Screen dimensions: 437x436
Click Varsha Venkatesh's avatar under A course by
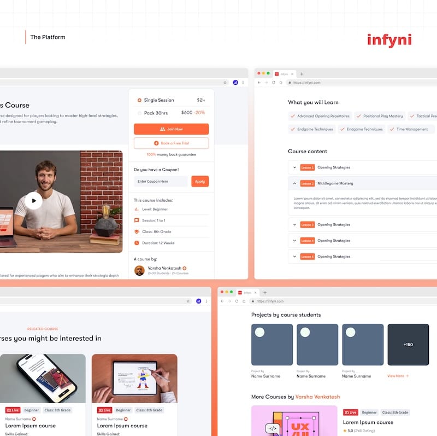click(x=139, y=270)
